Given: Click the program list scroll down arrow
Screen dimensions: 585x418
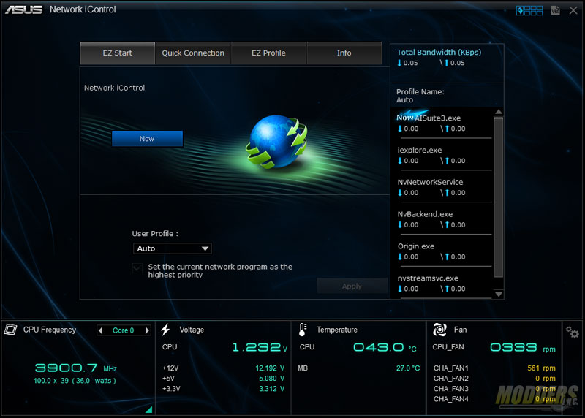Looking at the screenshot, I should (499, 294).
